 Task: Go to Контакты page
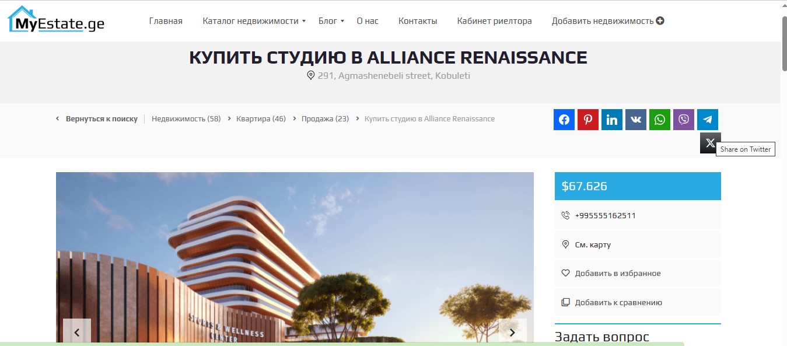tap(418, 21)
